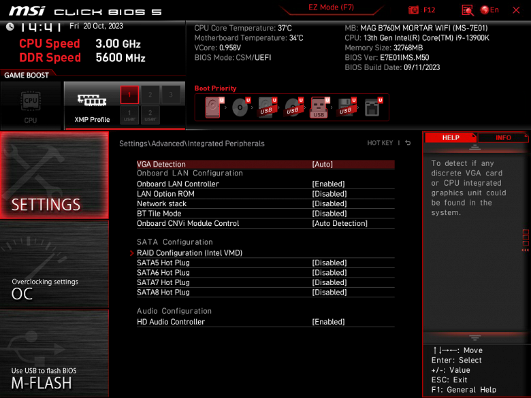Screen dimensions: 531x398
Task: Select the USB hard disk boot device
Action: click(x=267, y=107)
